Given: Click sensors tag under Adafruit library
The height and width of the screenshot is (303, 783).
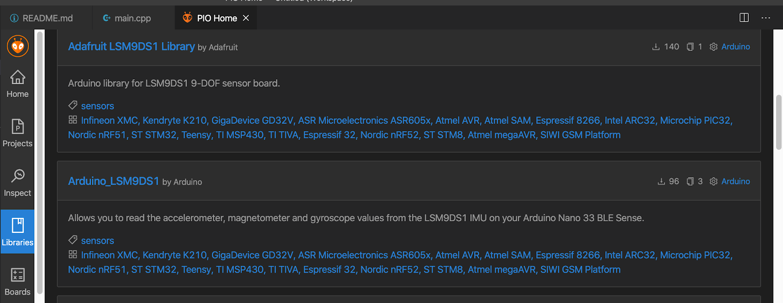Looking at the screenshot, I should (97, 106).
